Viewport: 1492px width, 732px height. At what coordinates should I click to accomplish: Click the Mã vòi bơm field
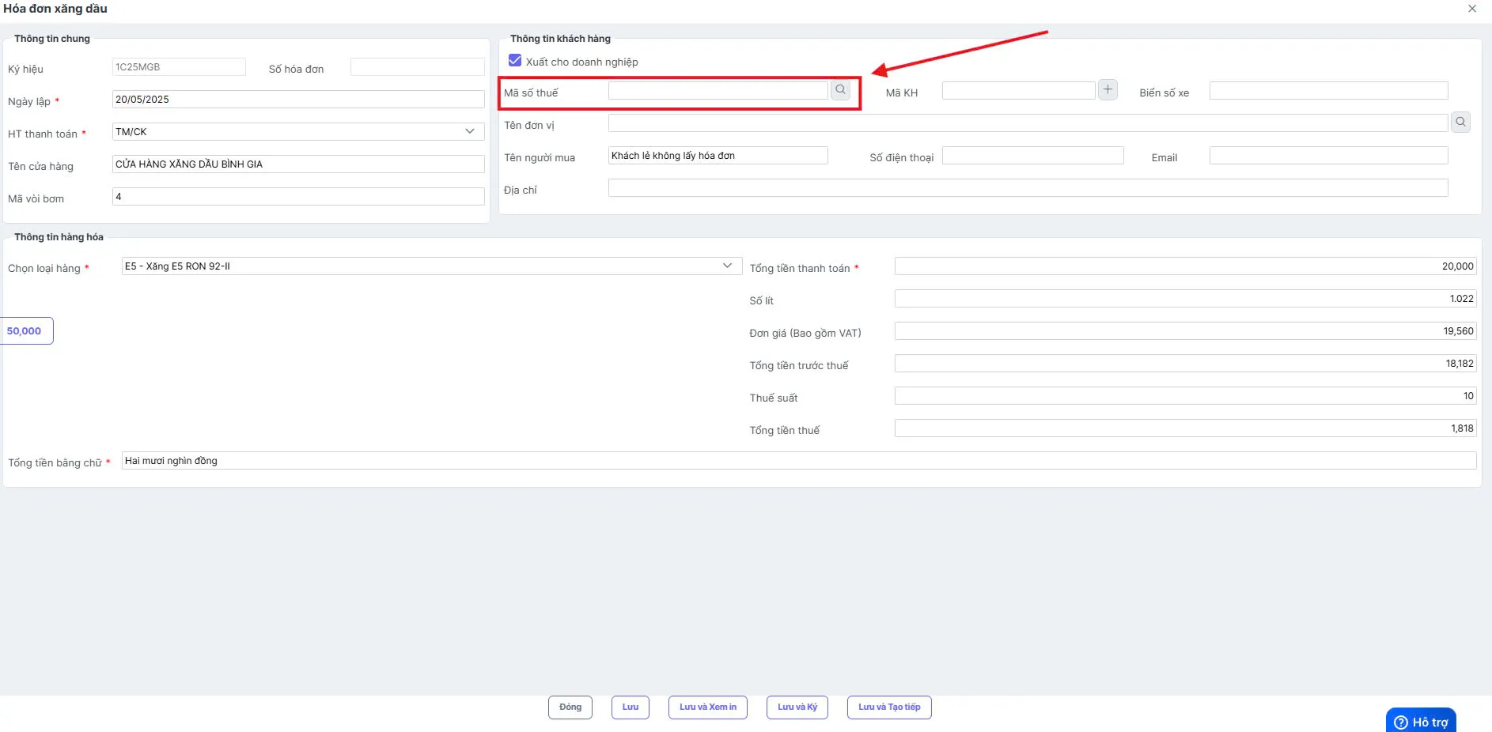tap(298, 196)
